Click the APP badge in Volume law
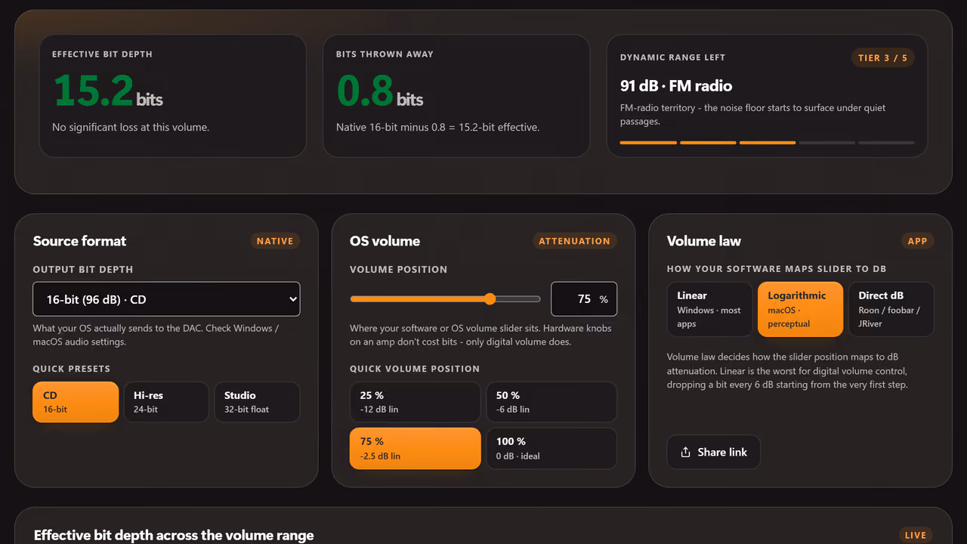The height and width of the screenshot is (544, 967). pyautogui.click(x=917, y=241)
